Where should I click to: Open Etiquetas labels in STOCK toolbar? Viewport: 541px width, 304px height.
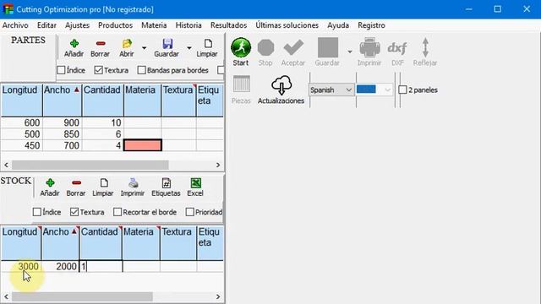pyautogui.click(x=166, y=187)
